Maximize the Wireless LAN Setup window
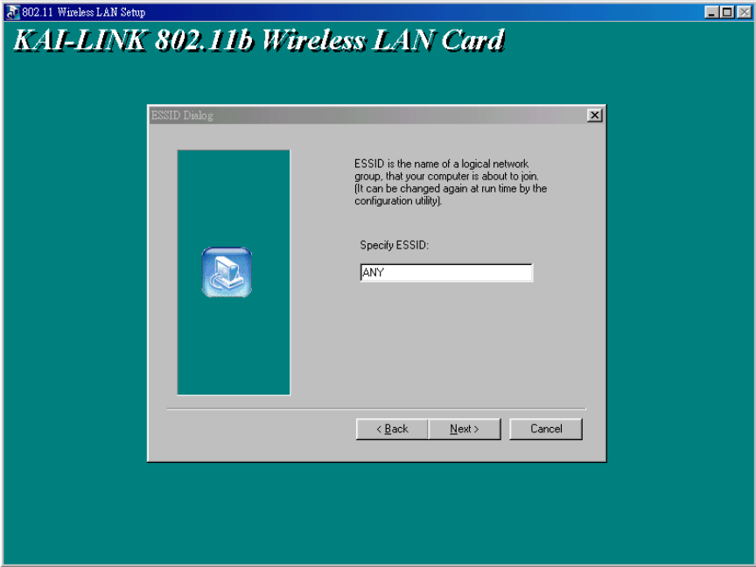Viewport: 756px width, 567px height. click(727, 12)
